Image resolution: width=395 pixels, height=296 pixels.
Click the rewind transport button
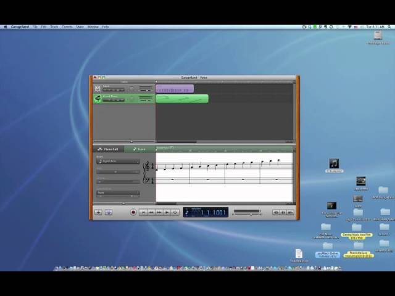pos(151,212)
